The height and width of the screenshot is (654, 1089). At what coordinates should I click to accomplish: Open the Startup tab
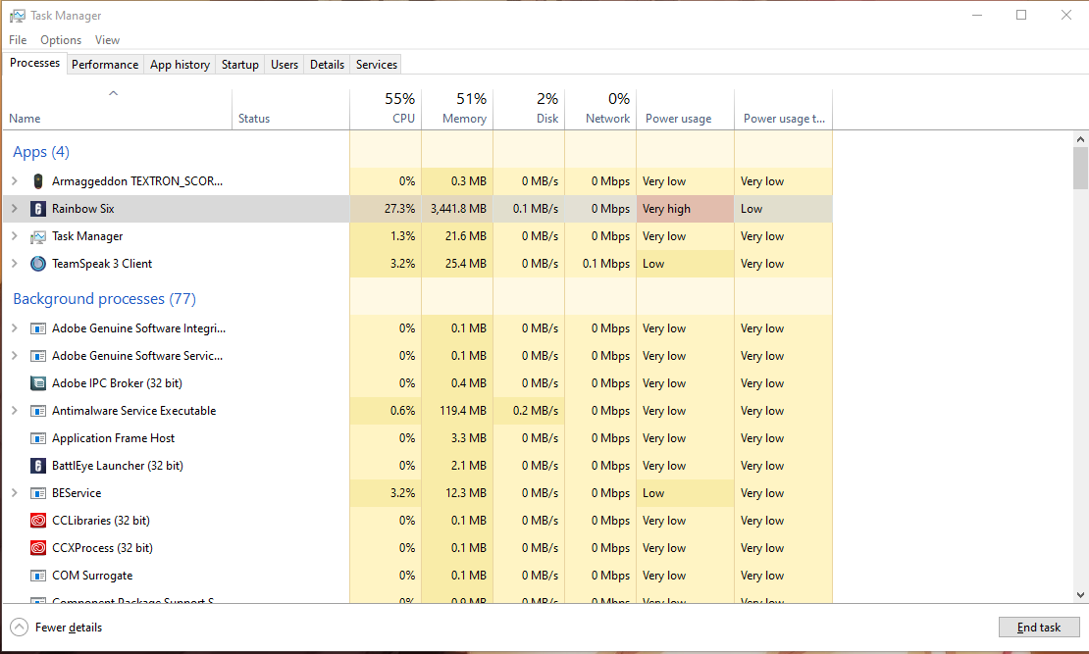(239, 65)
